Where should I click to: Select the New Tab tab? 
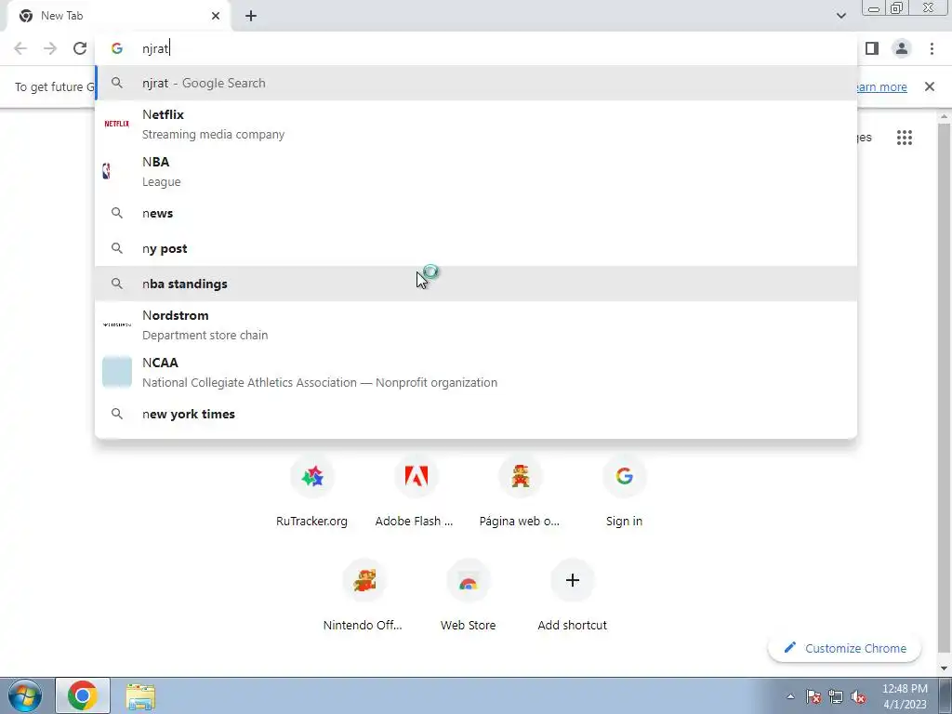point(118,16)
